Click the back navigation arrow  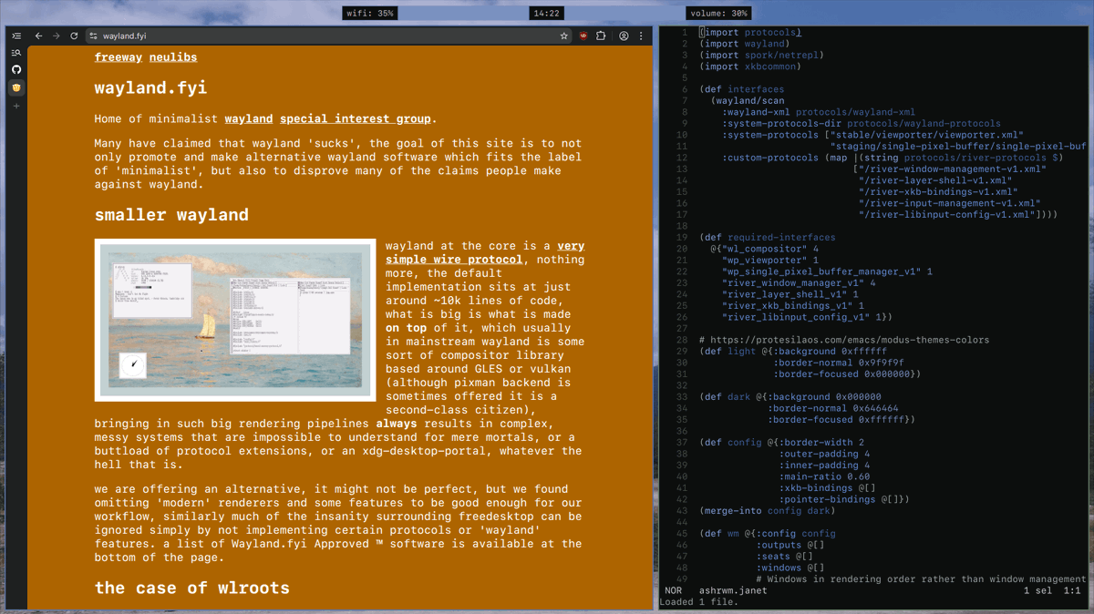click(37, 36)
